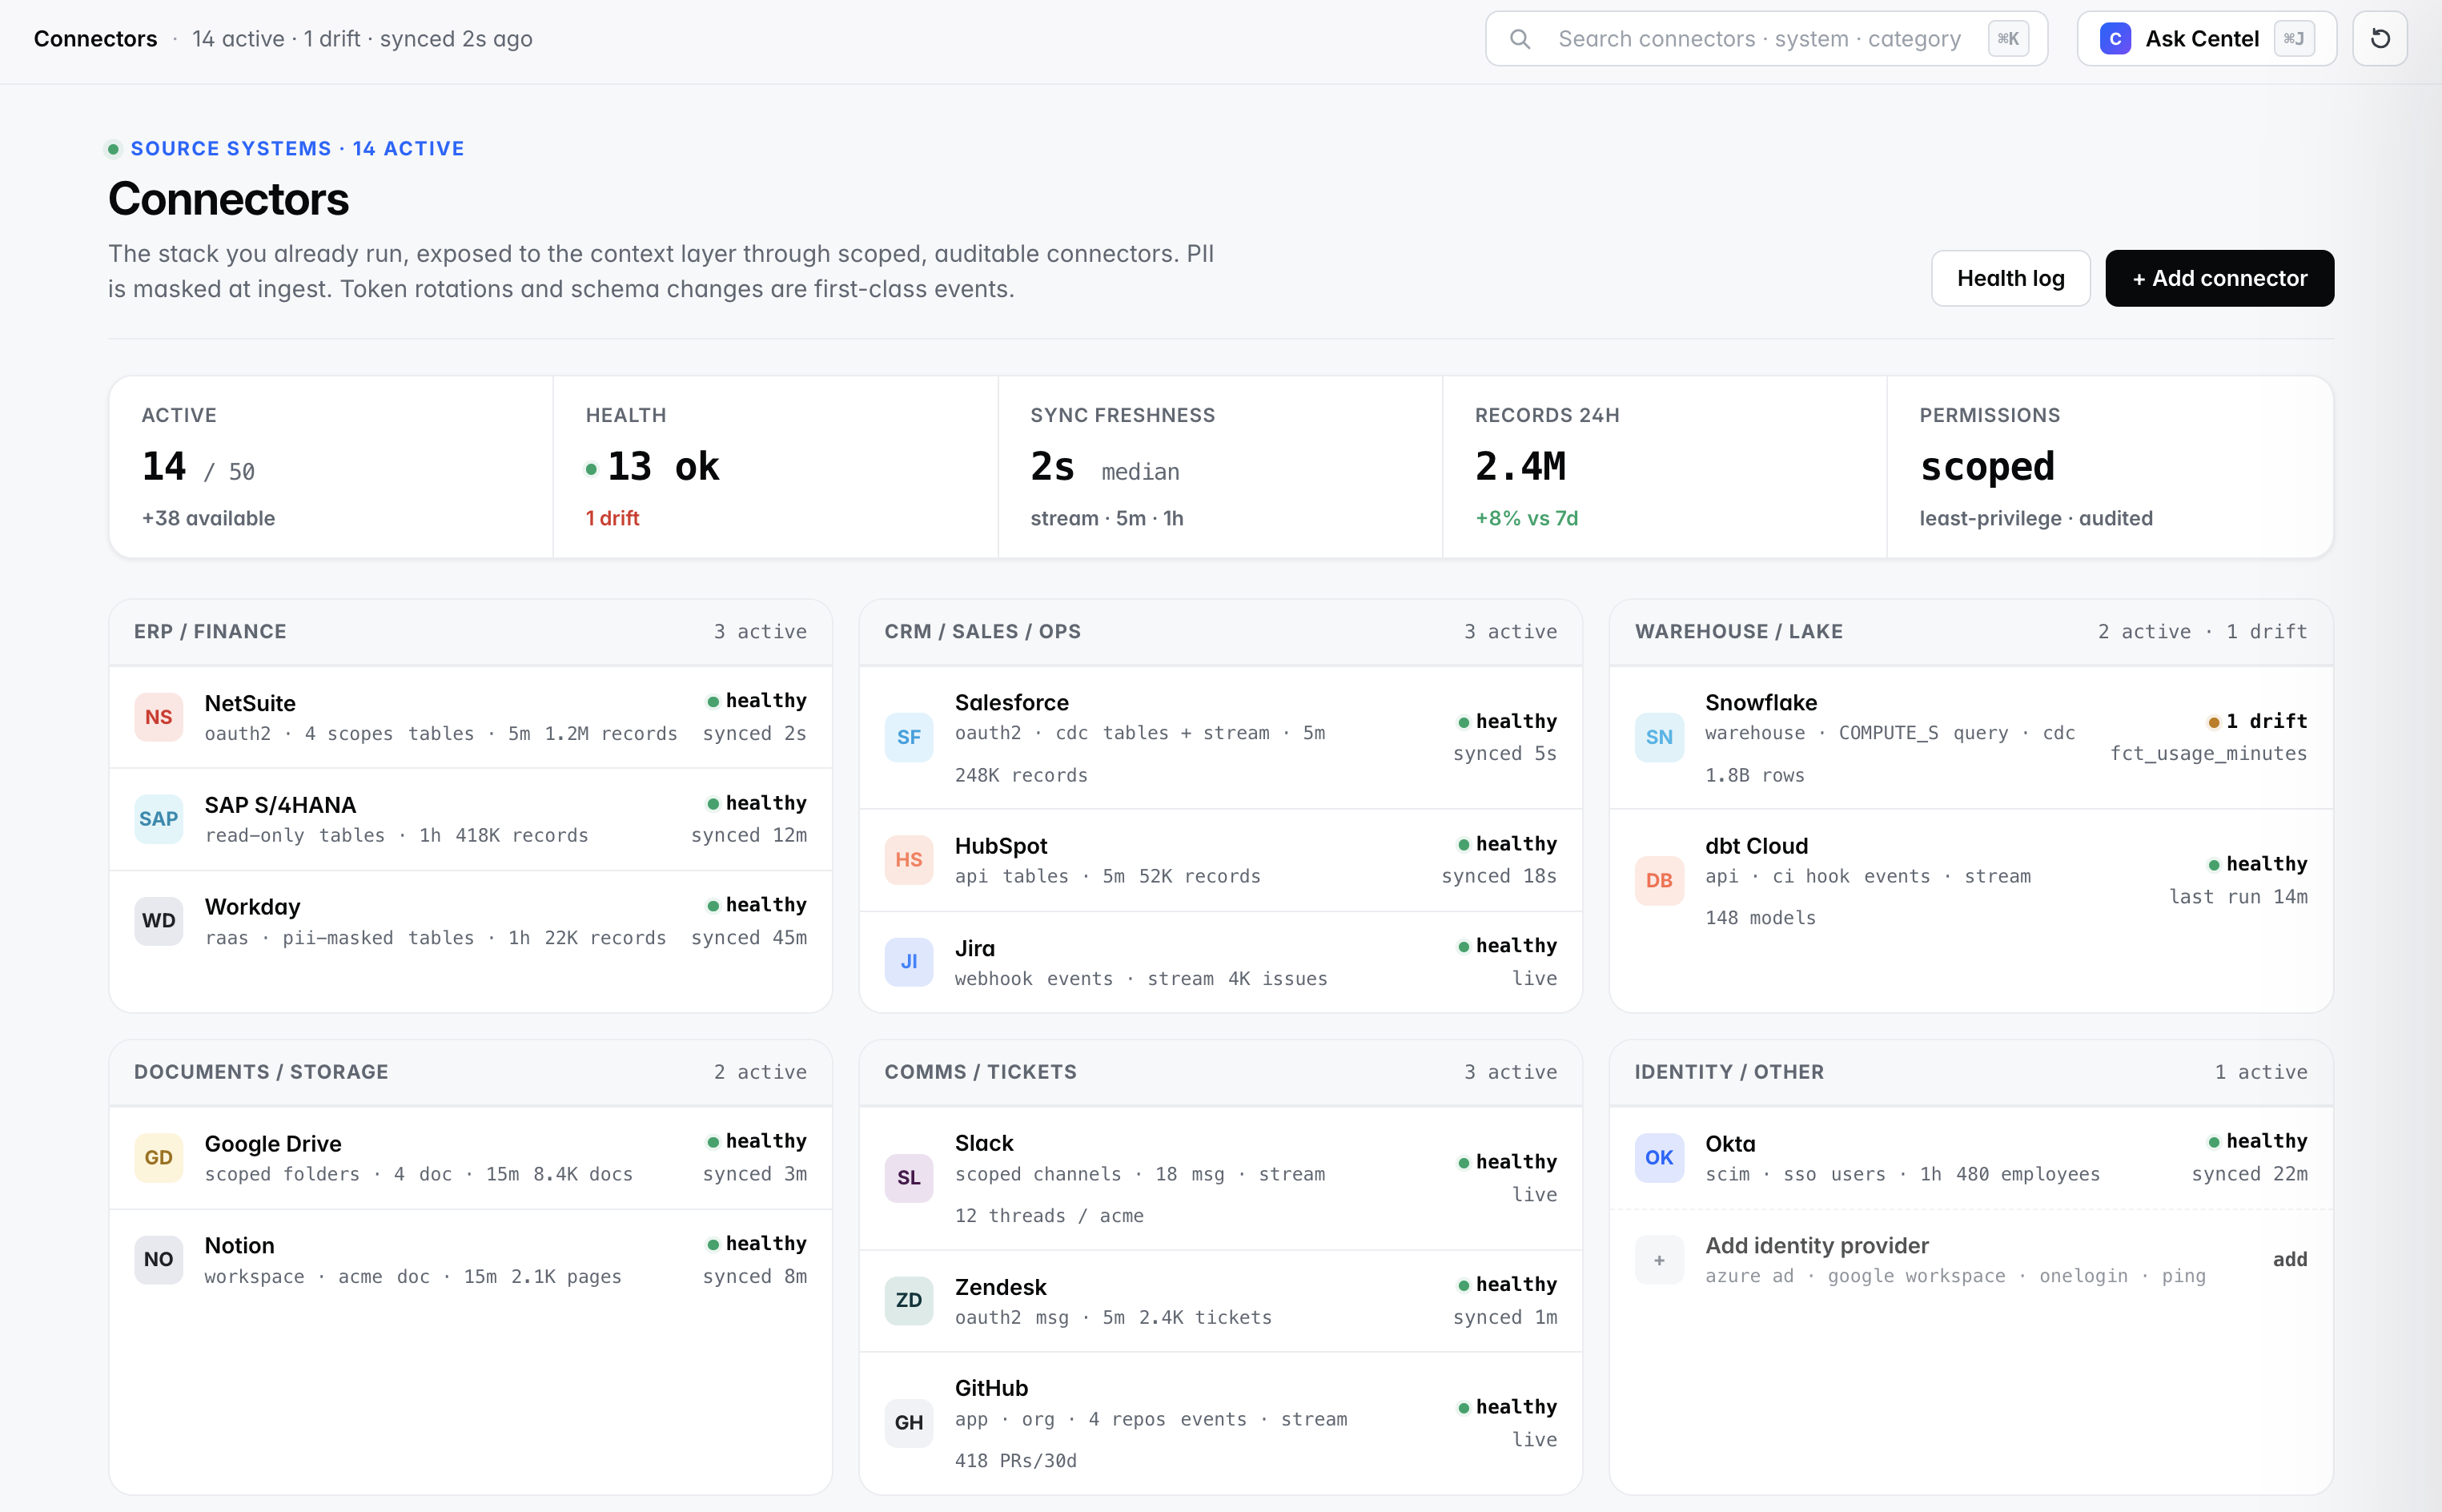Viewport: 2442px width, 1512px height.
Task: Click the Slack SL badge icon
Action: [909, 1178]
